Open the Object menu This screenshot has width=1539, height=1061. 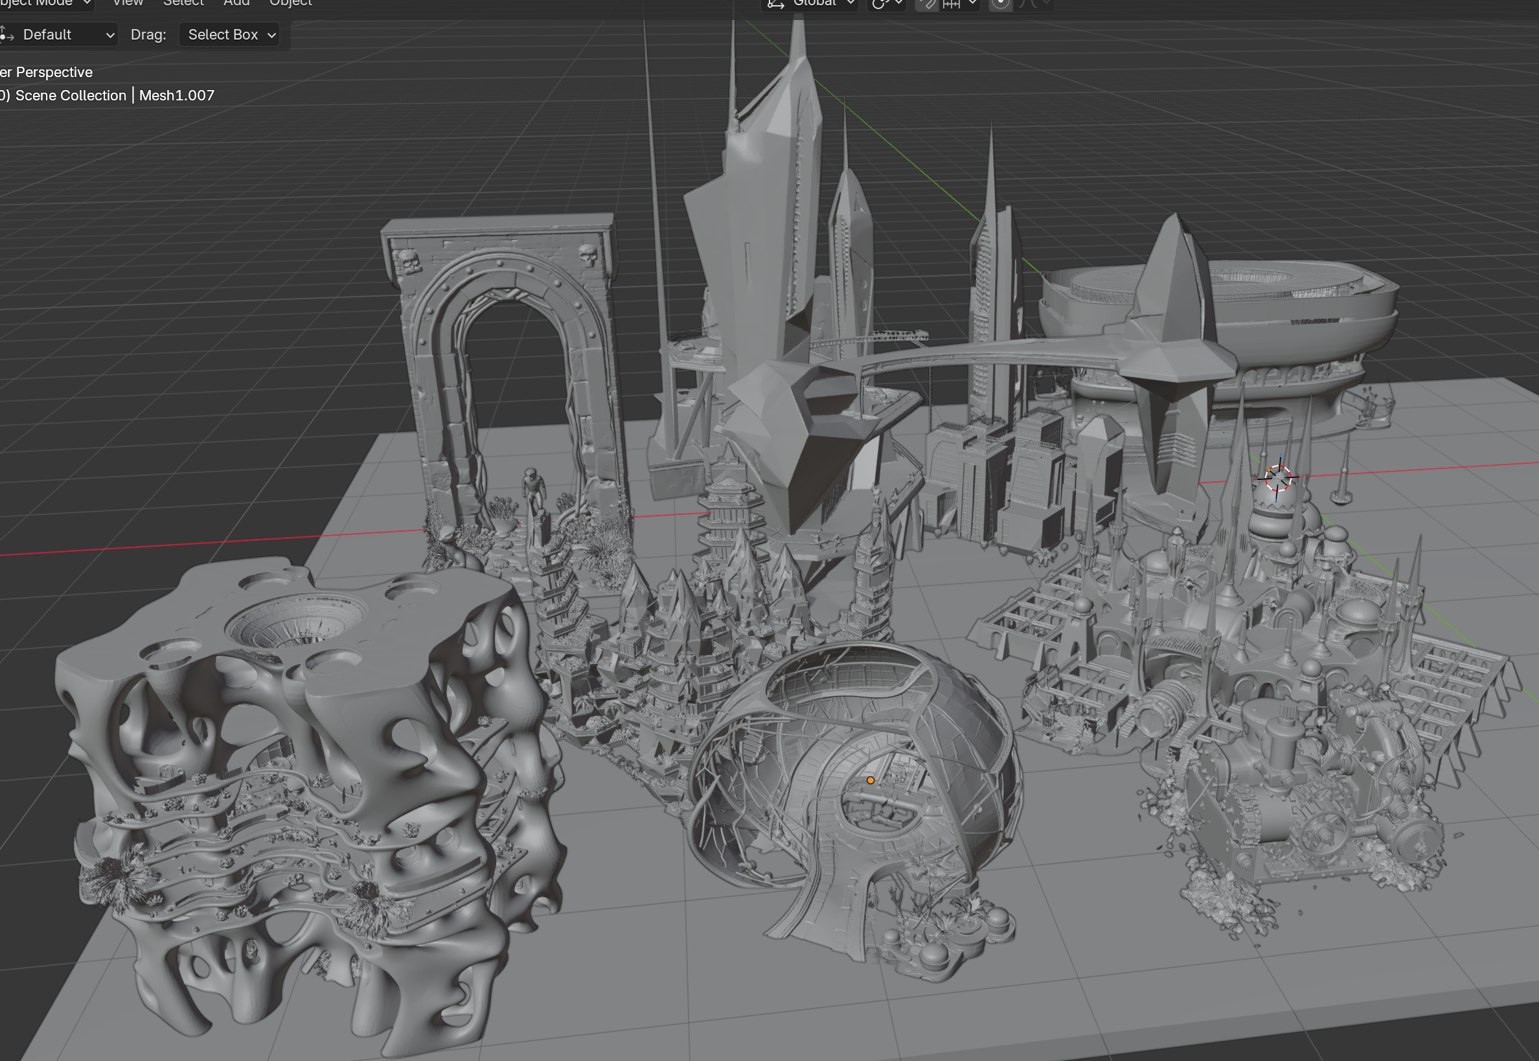click(291, 3)
